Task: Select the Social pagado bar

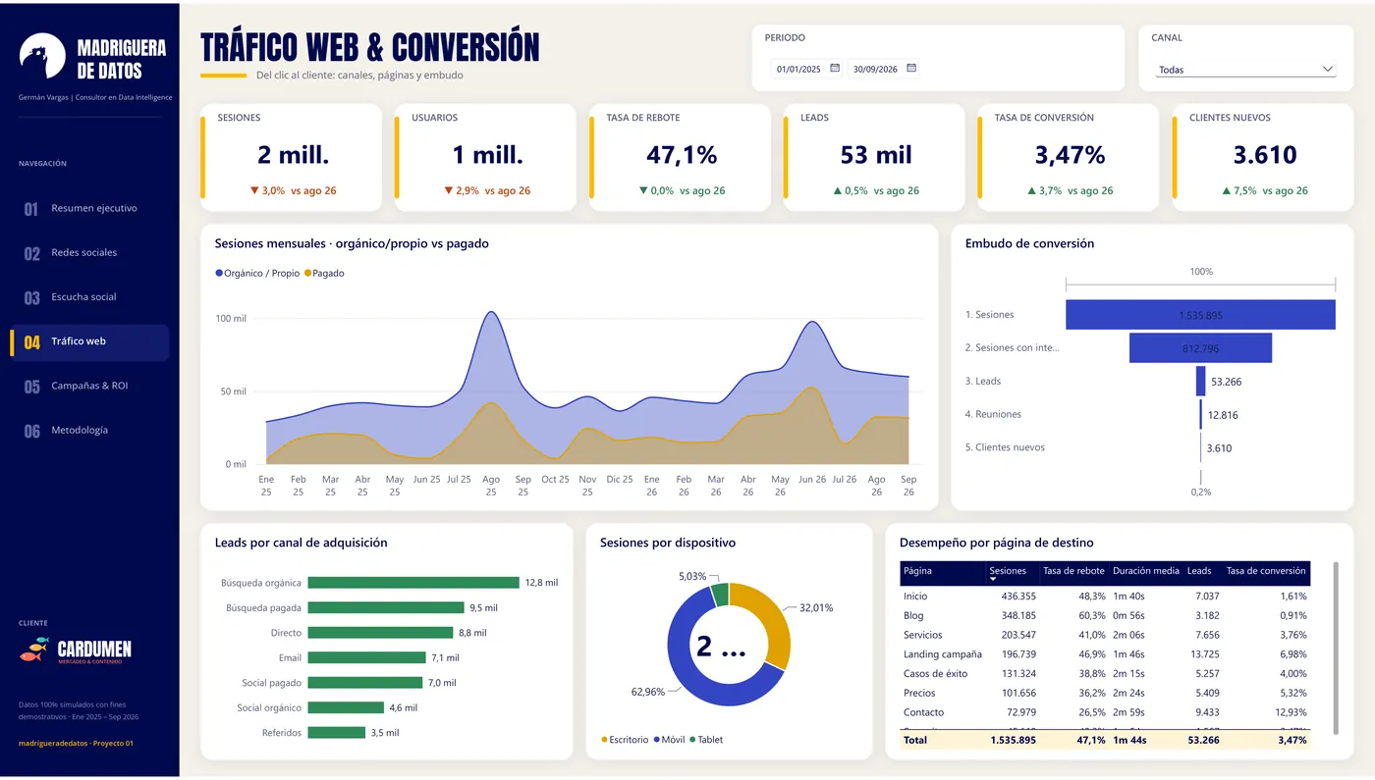Action: point(365,683)
